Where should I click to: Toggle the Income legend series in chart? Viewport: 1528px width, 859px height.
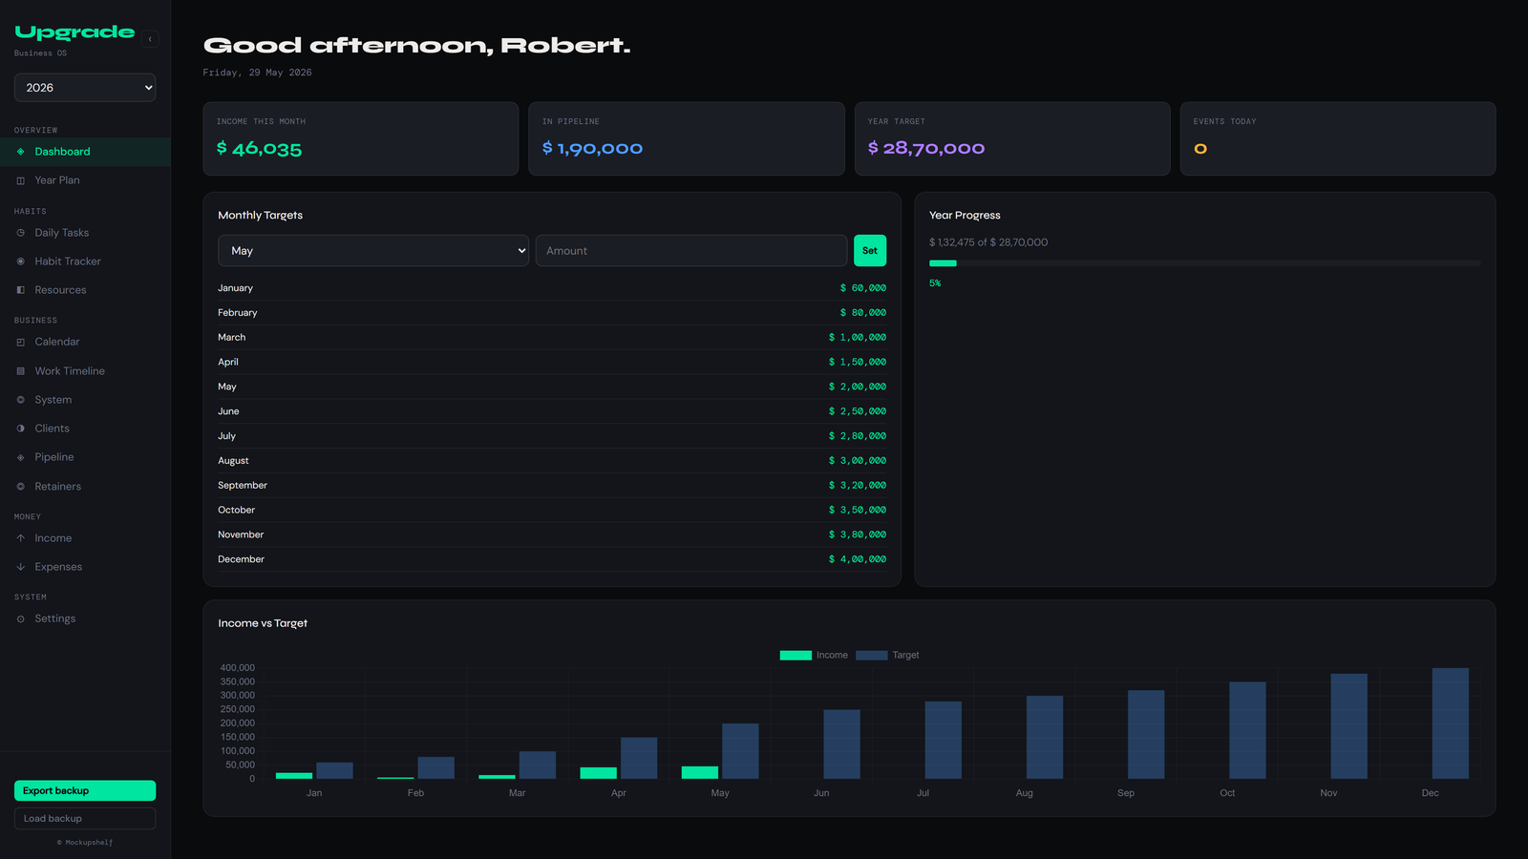point(814,656)
